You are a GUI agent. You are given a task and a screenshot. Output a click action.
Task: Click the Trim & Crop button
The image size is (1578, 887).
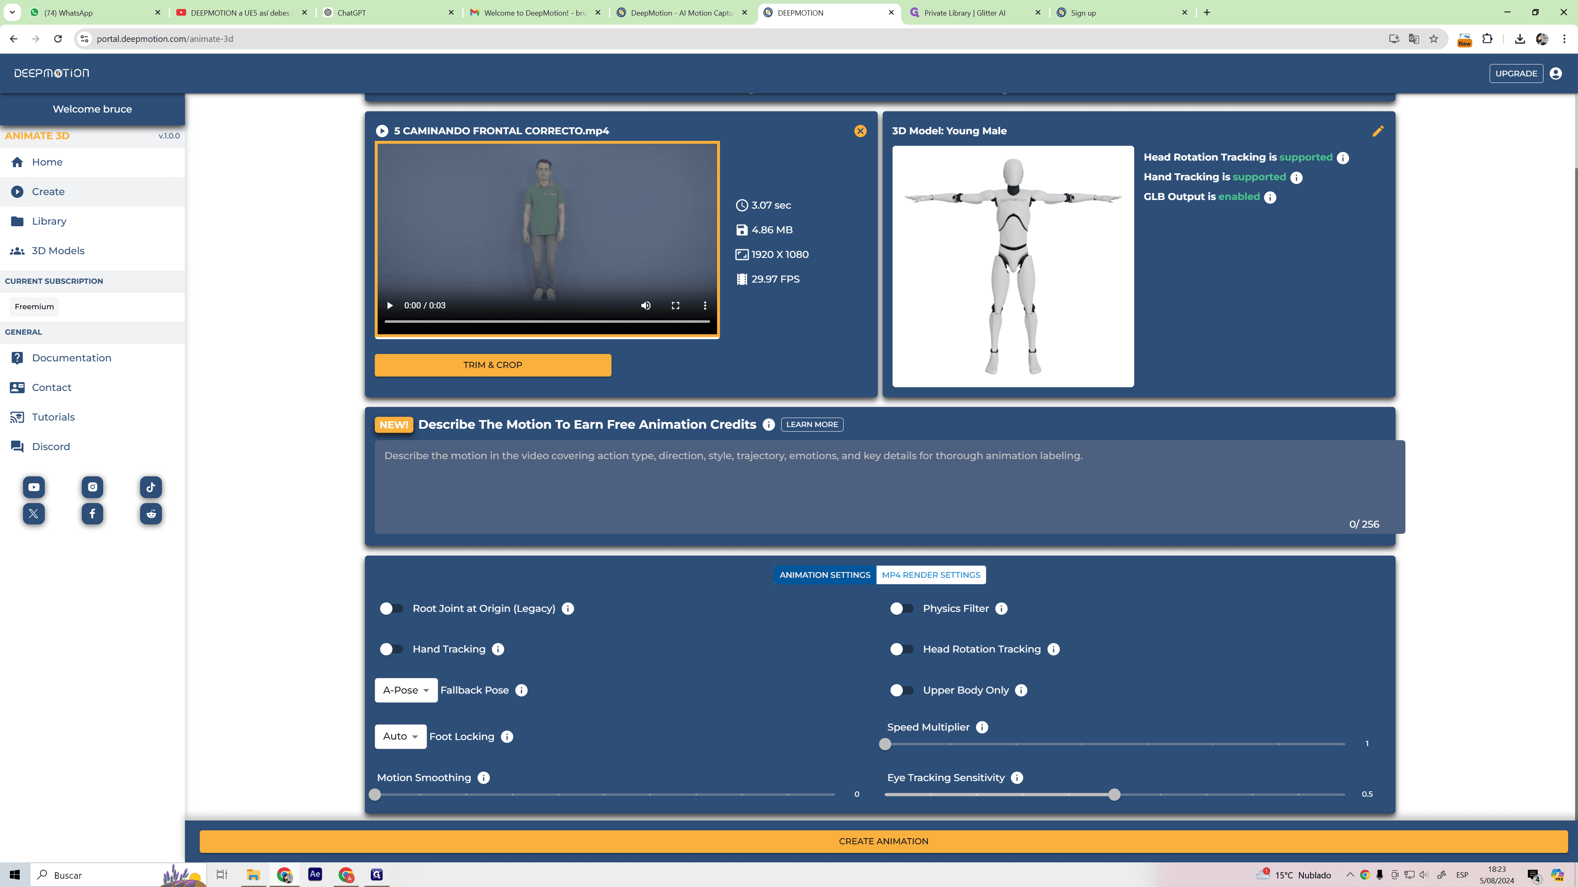pyautogui.click(x=493, y=365)
